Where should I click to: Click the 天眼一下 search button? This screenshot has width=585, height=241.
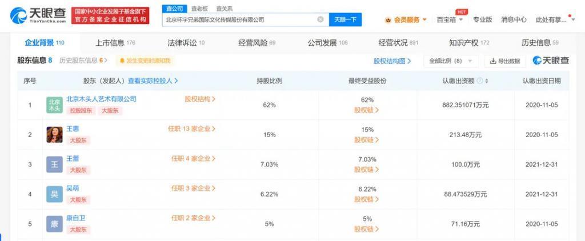coord(345,19)
